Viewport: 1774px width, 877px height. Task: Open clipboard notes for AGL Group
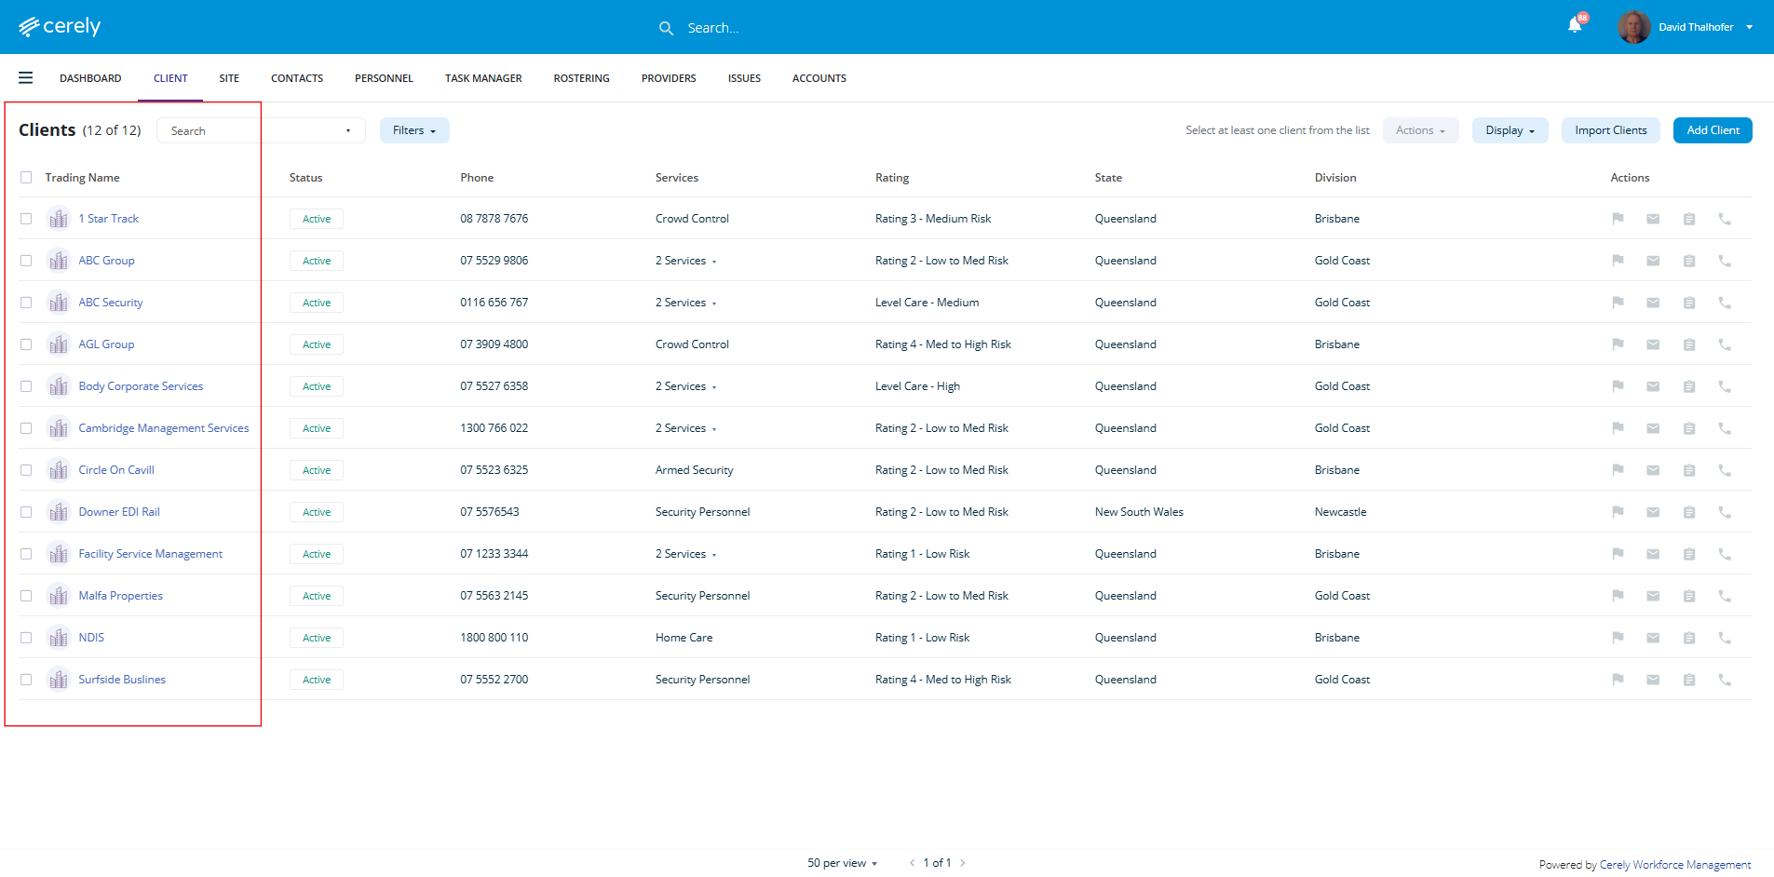pos(1688,344)
